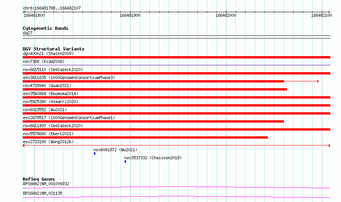The image size is (341, 202).
Task: Click the left end marker of esv2733190
Action: pyautogui.click(x=24, y=145)
